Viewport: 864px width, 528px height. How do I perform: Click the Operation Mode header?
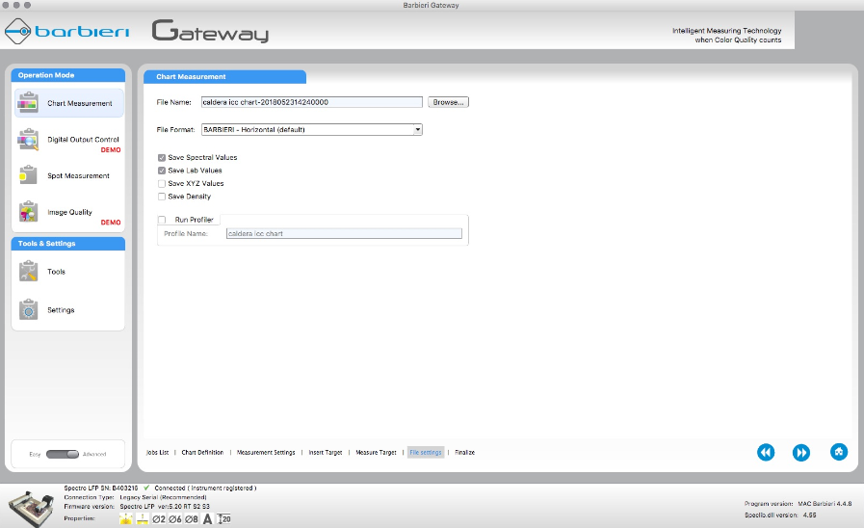coord(68,75)
